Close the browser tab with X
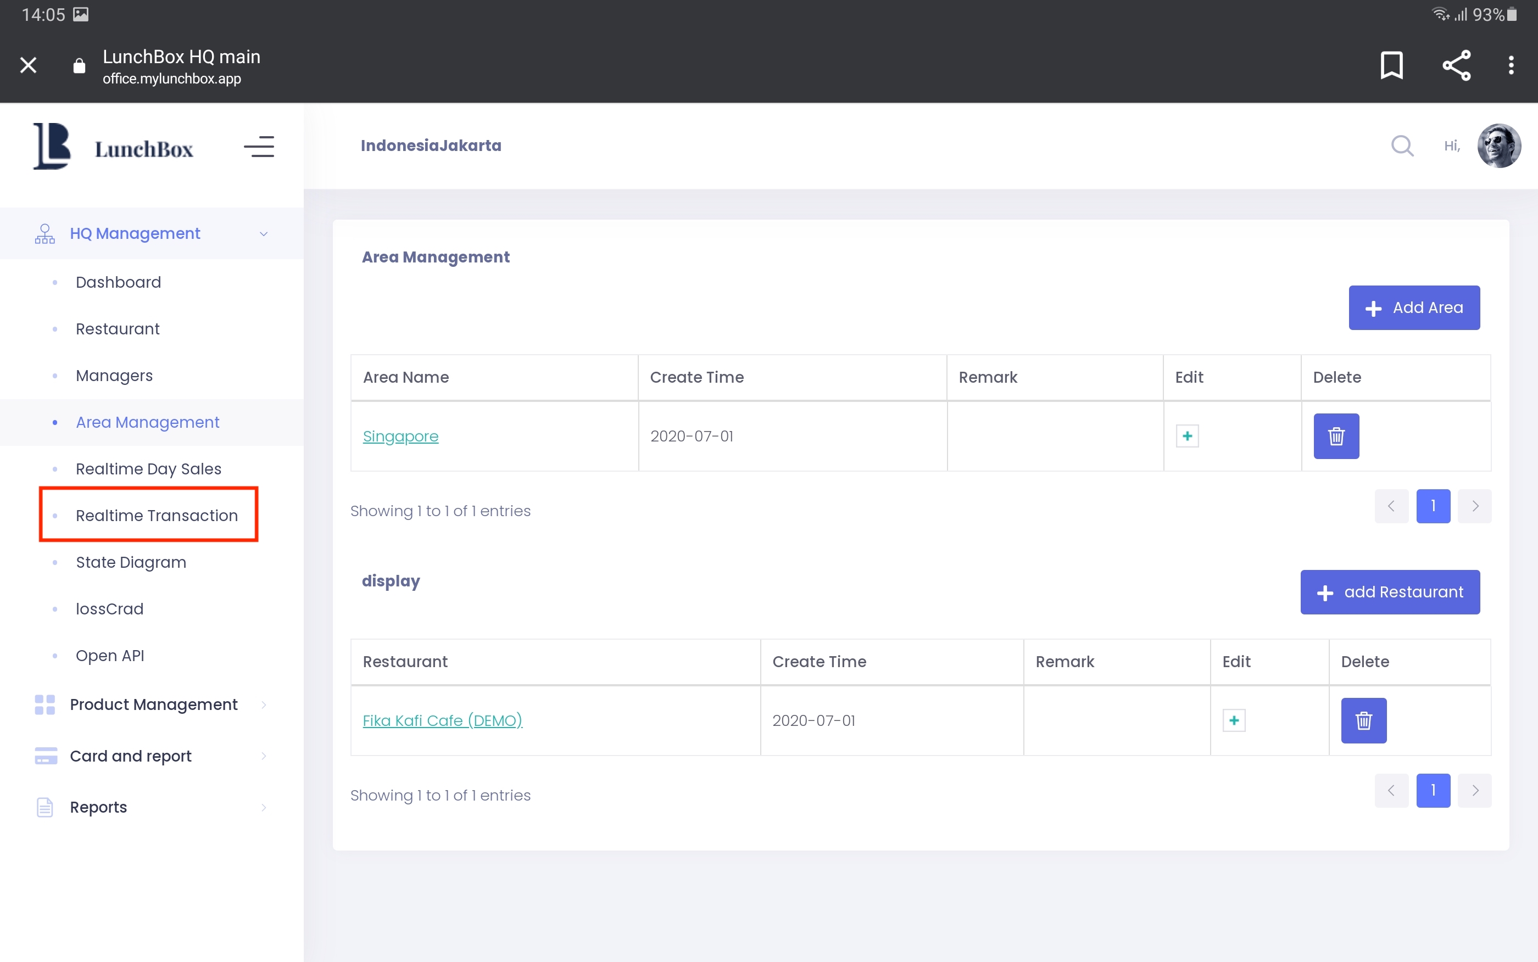1538x962 pixels. pyautogui.click(x=28, y=65)
